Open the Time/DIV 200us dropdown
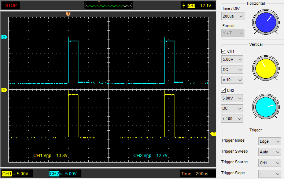The image size is (284, 179). [x=233, y=16]
